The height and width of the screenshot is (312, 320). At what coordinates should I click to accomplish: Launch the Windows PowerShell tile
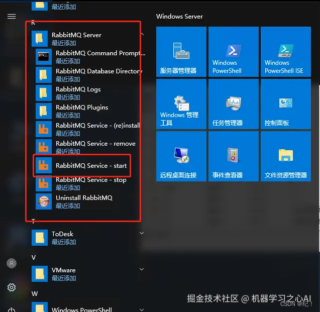[x=234, y=52]
